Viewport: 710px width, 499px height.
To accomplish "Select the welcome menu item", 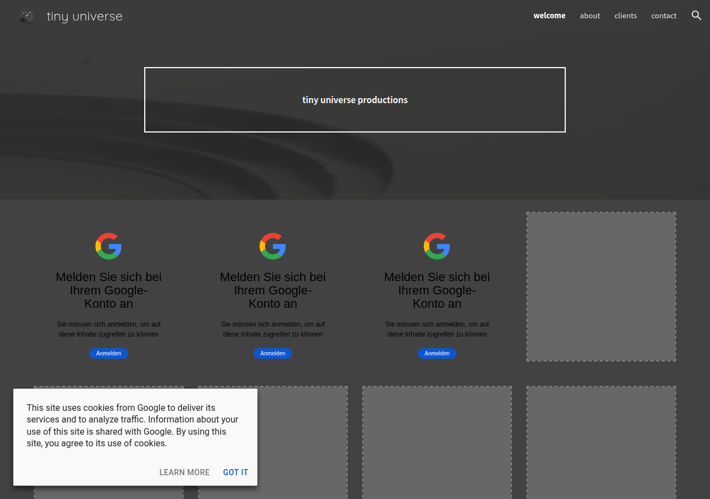I will tap(549, 16).
